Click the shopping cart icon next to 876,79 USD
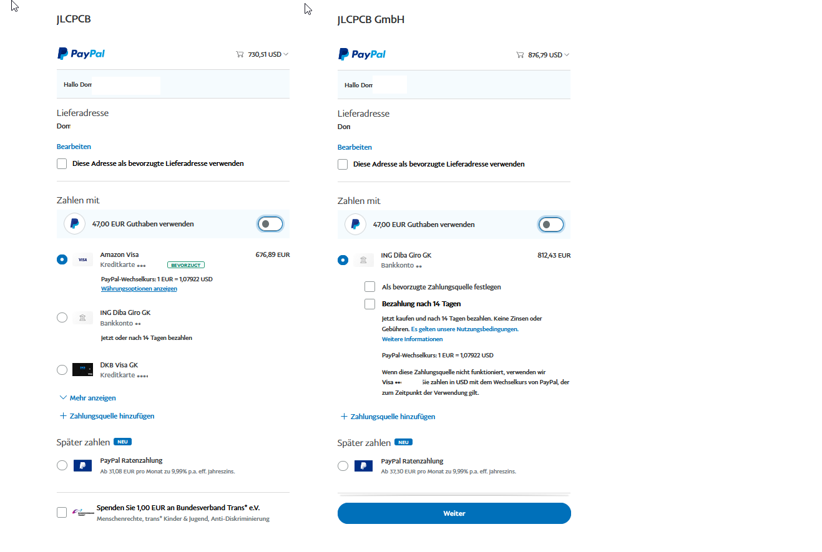Viewport: 822px width, 552px height. tap(520, 55)
